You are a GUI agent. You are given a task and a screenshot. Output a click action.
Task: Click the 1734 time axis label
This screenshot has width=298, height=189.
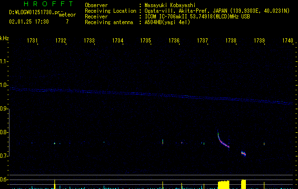click(117, 41)
